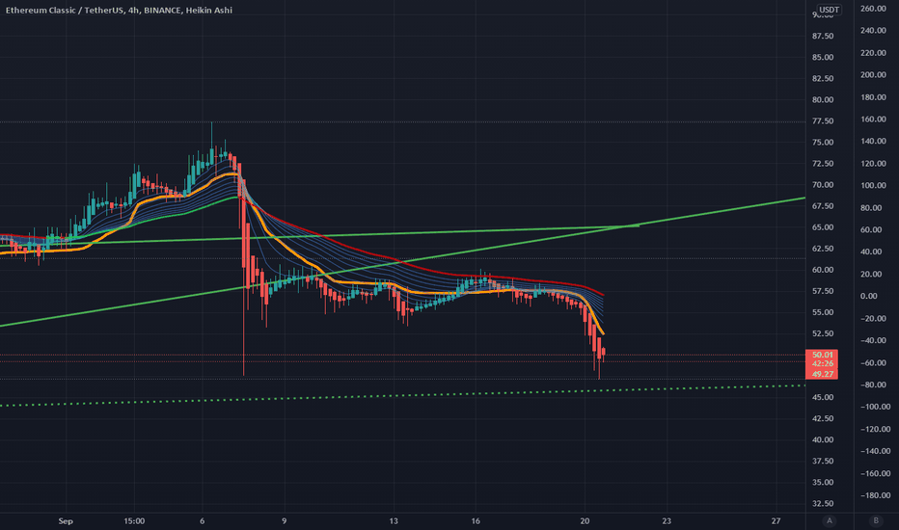899x530 pixels.
Task: Click the 72.50 price axis label
Action: click(823, 163)
